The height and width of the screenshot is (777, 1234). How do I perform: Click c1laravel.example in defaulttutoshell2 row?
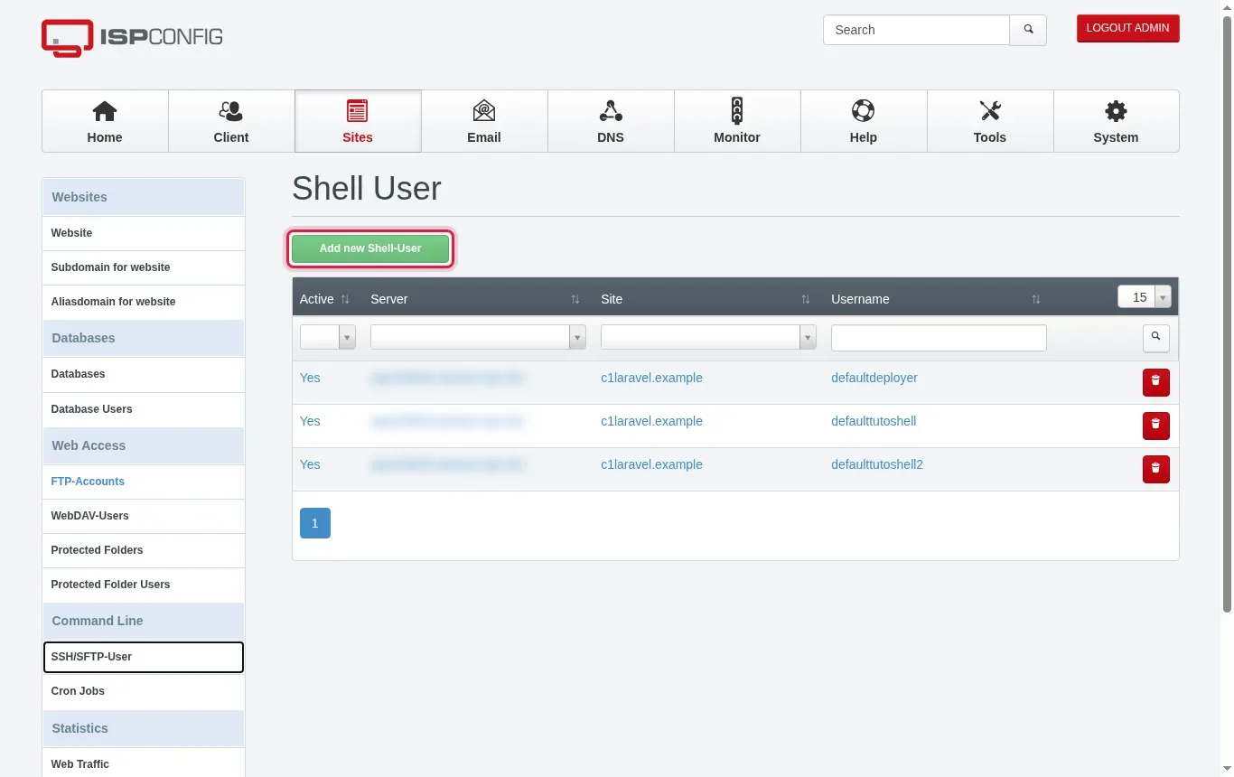(x=651, y=464)
